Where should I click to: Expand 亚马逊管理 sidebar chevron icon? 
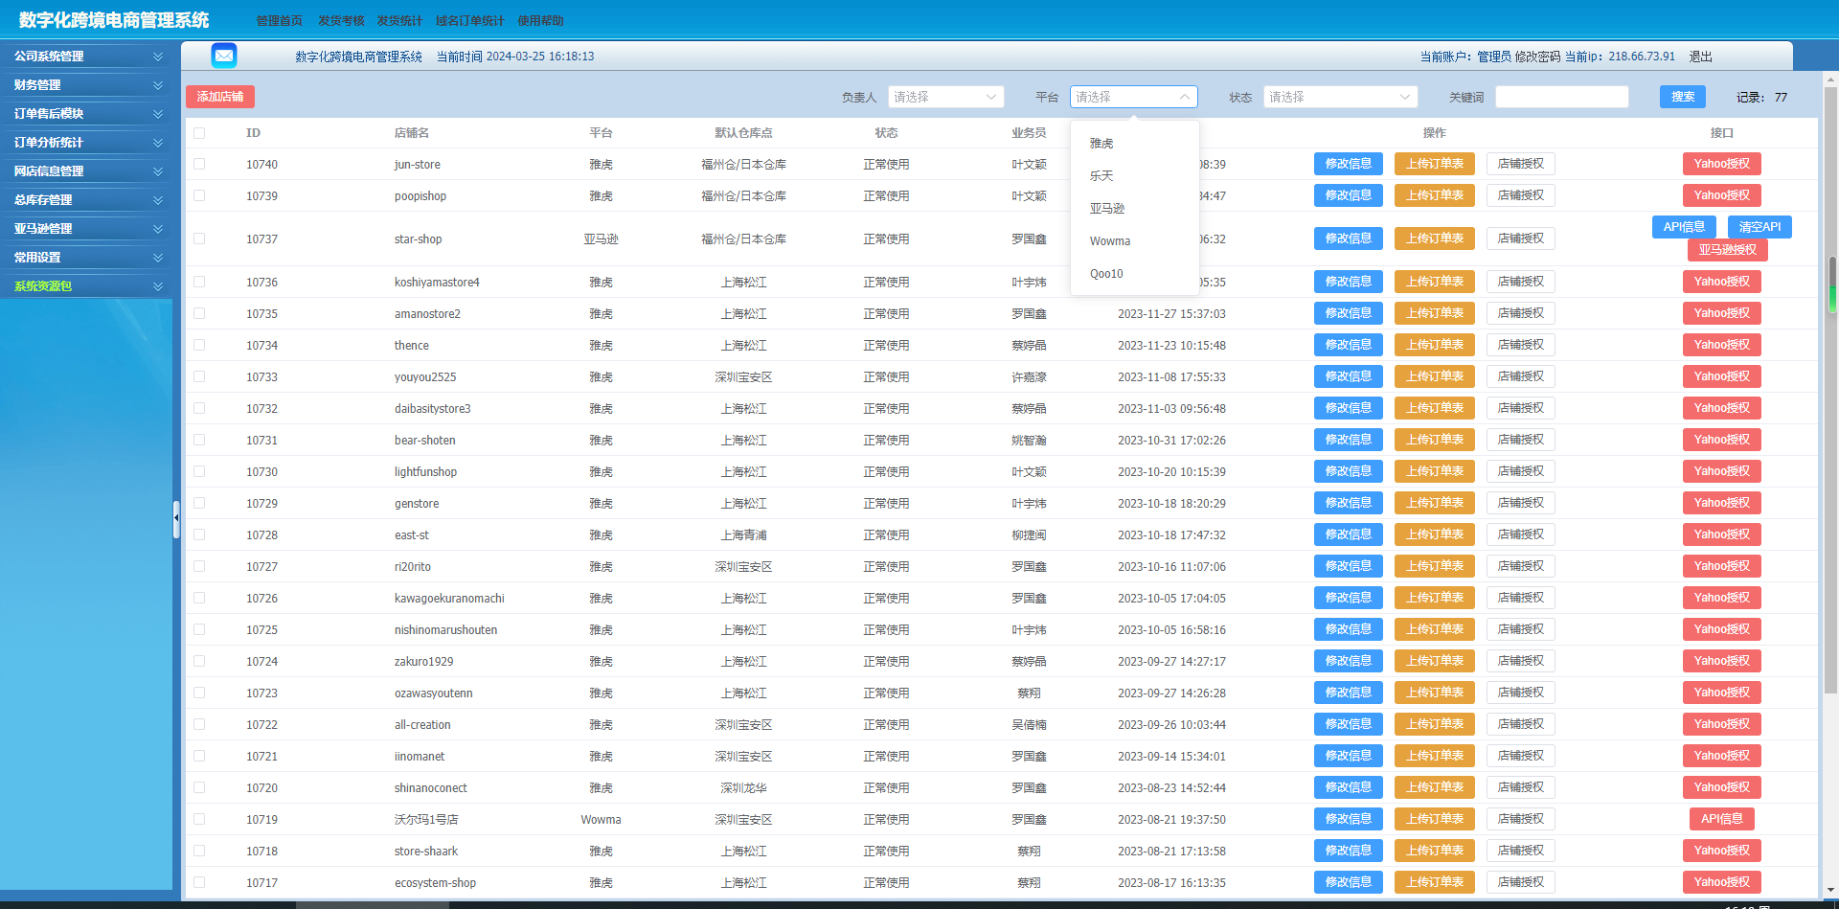[x=158, y=229]
